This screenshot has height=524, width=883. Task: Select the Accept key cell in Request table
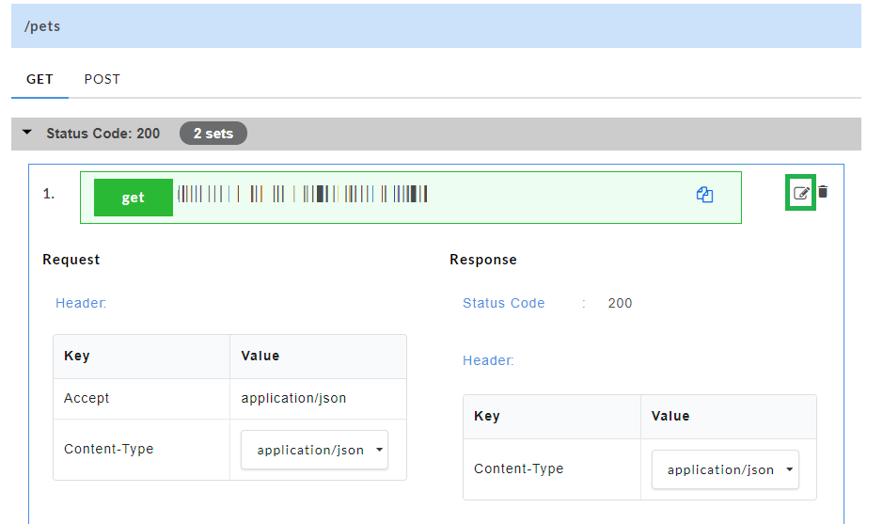coord(87,398)
